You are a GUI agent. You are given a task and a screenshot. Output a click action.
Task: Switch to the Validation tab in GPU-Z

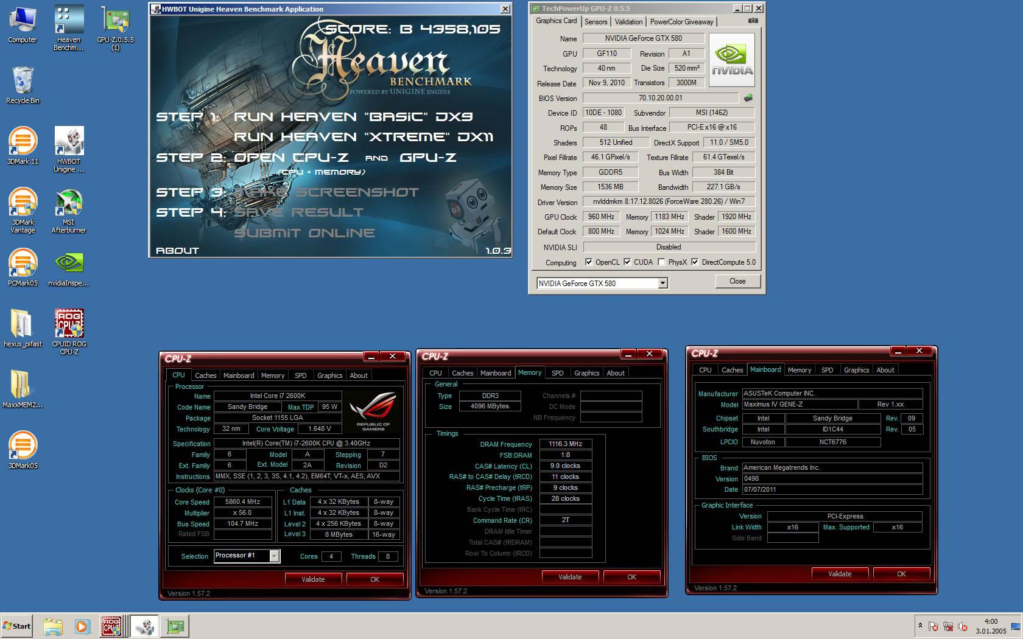(x=628, y=21)
